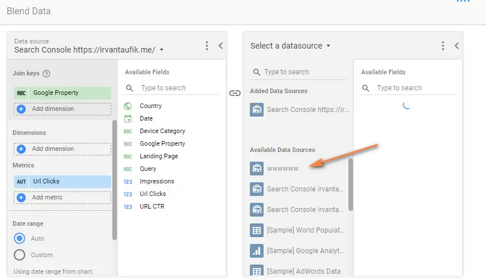Click right Available Fields search box
The height and width of the screenshot is (280, 486).
(x=407, y=88)
